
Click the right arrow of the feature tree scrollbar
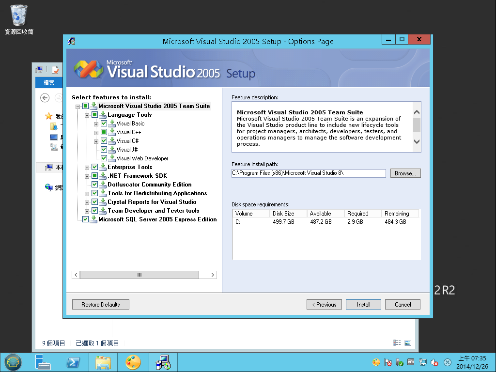point(213,275)
